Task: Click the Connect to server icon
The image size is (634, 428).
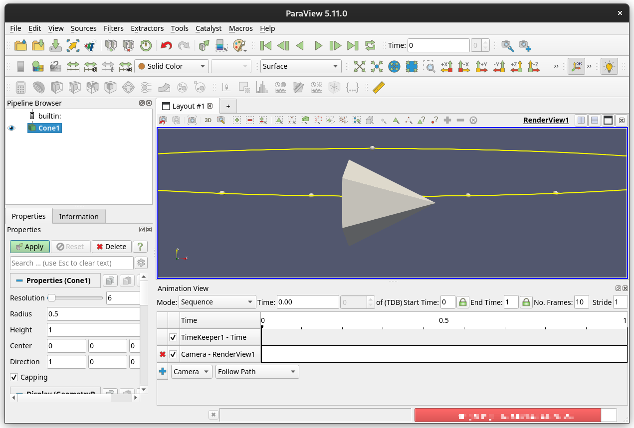Action: 111,46
